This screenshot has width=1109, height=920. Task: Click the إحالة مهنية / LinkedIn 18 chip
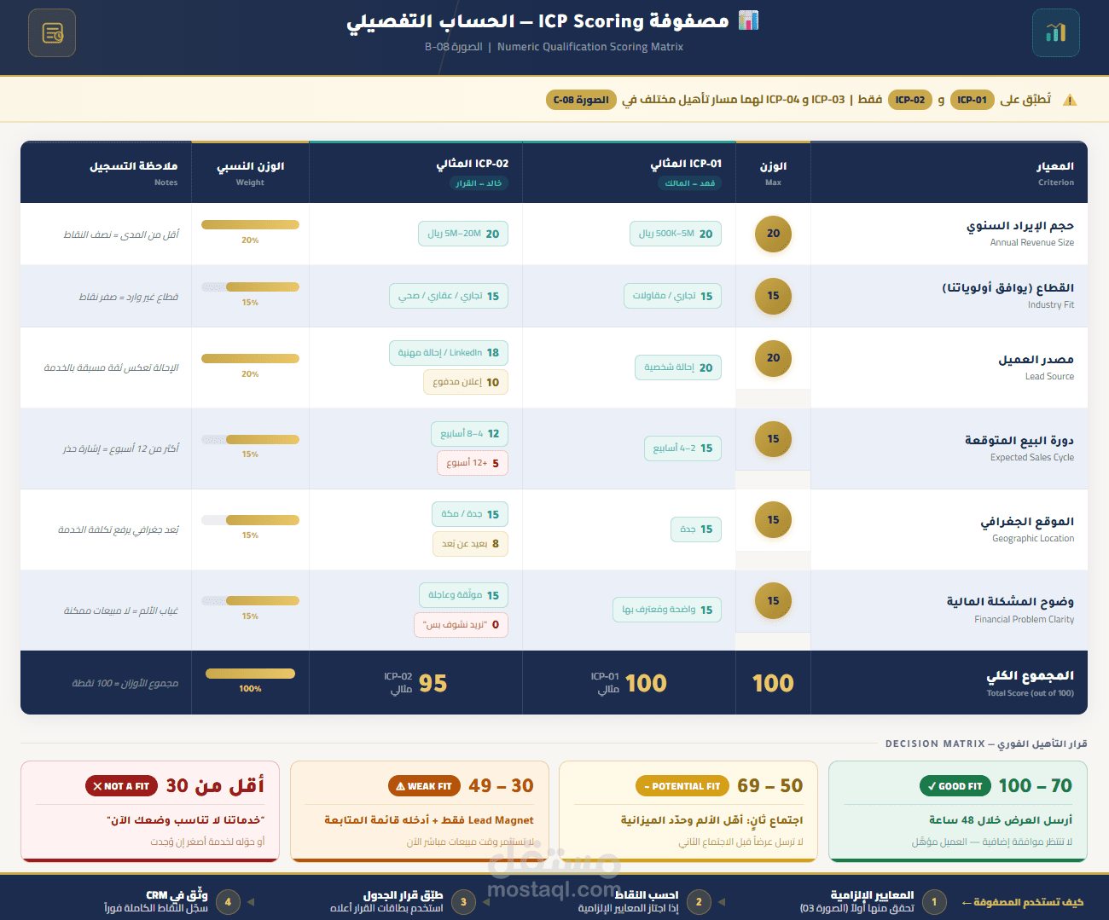click(x=449, y=353)
